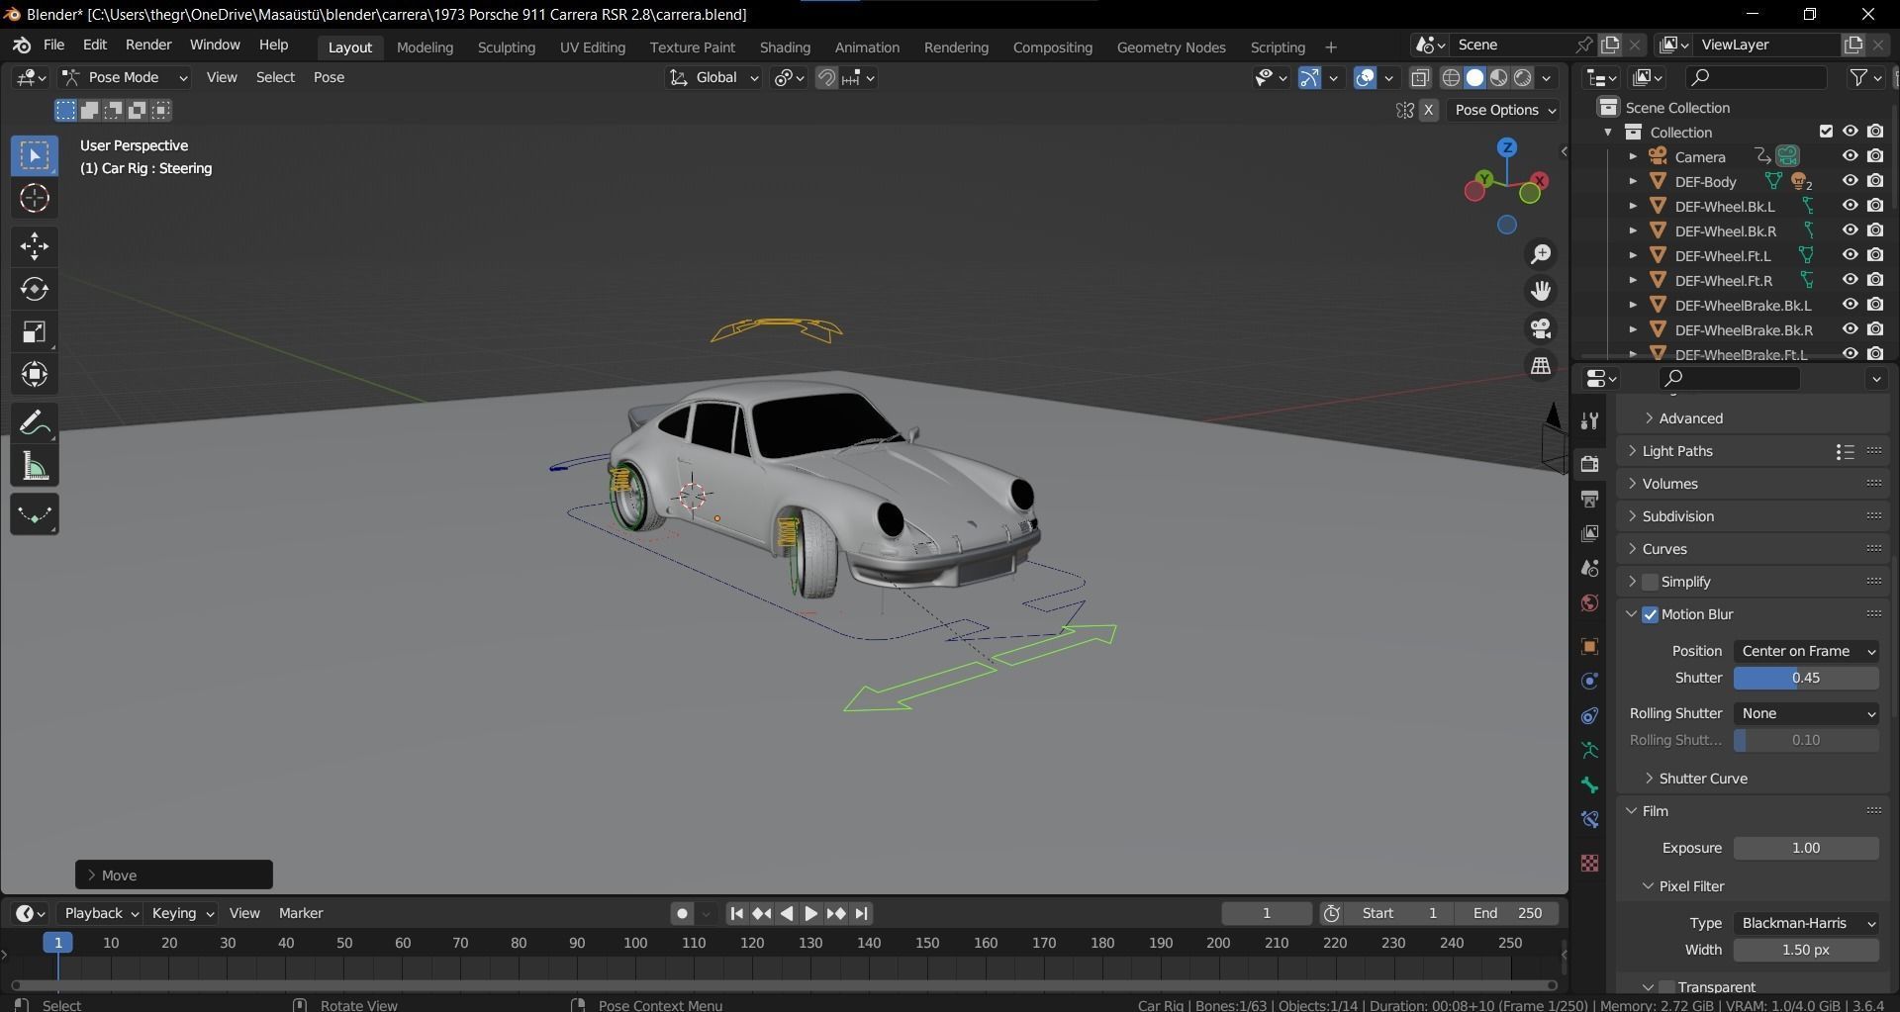Expand the Move operator panel
1900x1012 pixels.
pyautogui.click(x=173, y=874)
